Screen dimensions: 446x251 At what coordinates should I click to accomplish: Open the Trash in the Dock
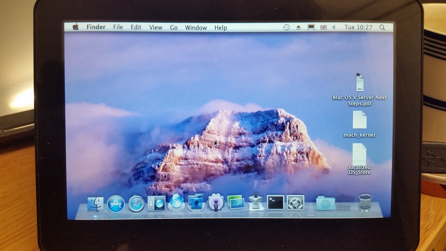(x=365, y=203)
